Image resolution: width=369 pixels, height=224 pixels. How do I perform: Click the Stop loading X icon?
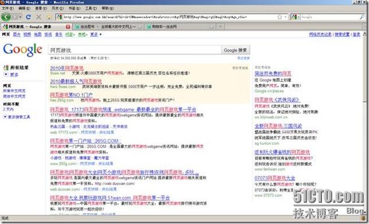point(38,17)
